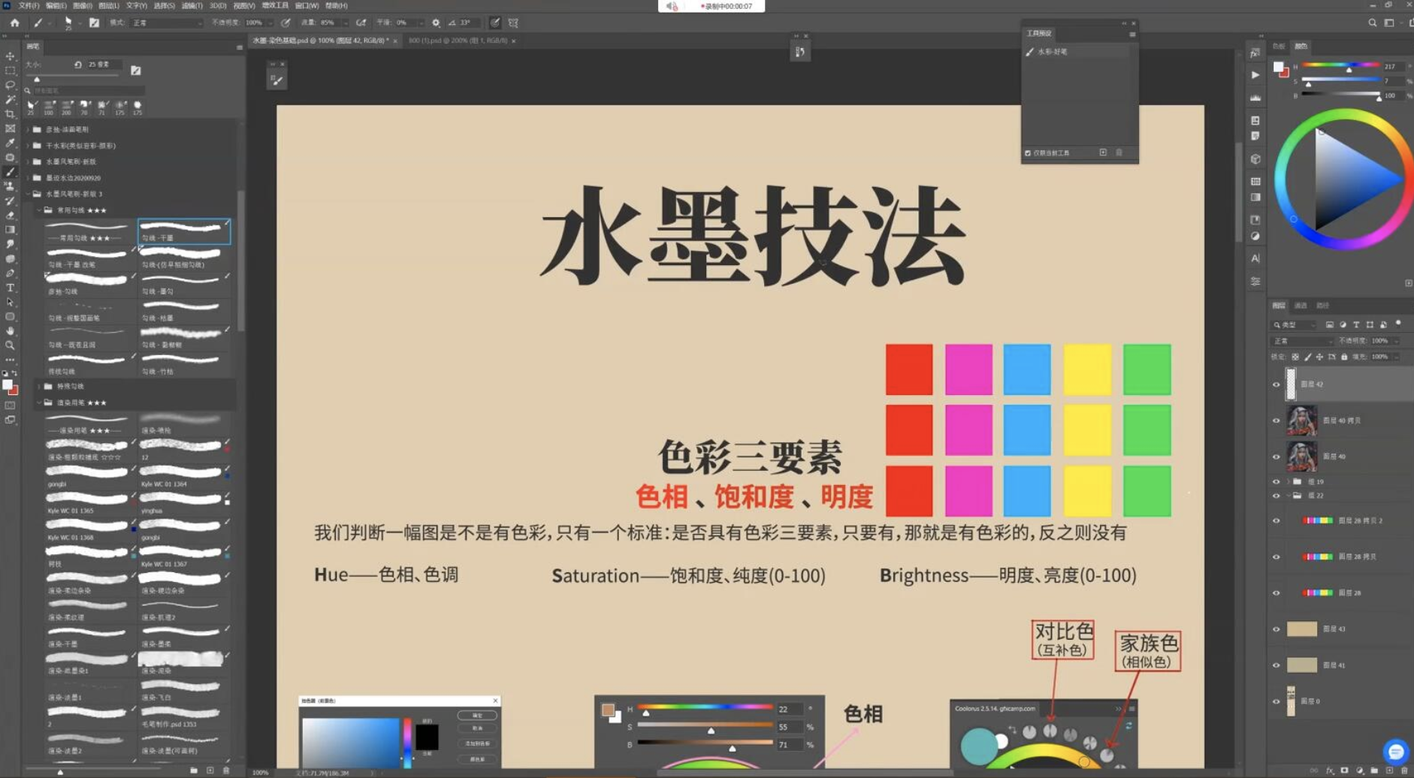Screen dimensions: 1414x778
Task: Switch to the 通道 channels tab
Action: click(1302, 306)
